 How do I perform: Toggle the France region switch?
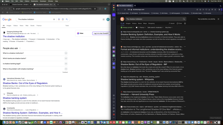click(137, 27)
